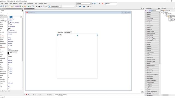The width and height of the screenshot is (175, 98).
Task: Switch to the Events tab in inspector
Action: click(5, 15)
